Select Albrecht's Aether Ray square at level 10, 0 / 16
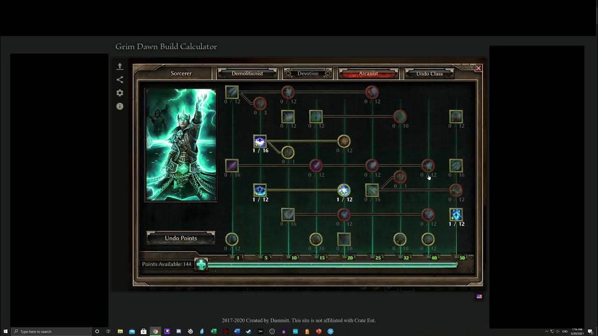Screen dimensions: 598x336 pos(288,214)
